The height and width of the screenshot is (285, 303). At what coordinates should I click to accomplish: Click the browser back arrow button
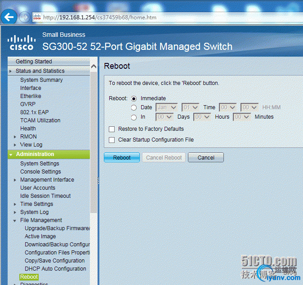pyautogui.click(x=9, y=17)
